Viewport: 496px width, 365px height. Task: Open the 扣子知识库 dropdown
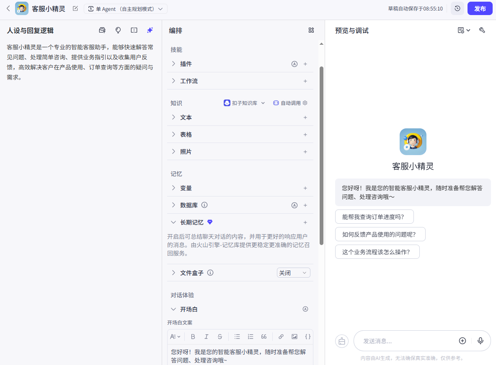[x=244, y=102]
